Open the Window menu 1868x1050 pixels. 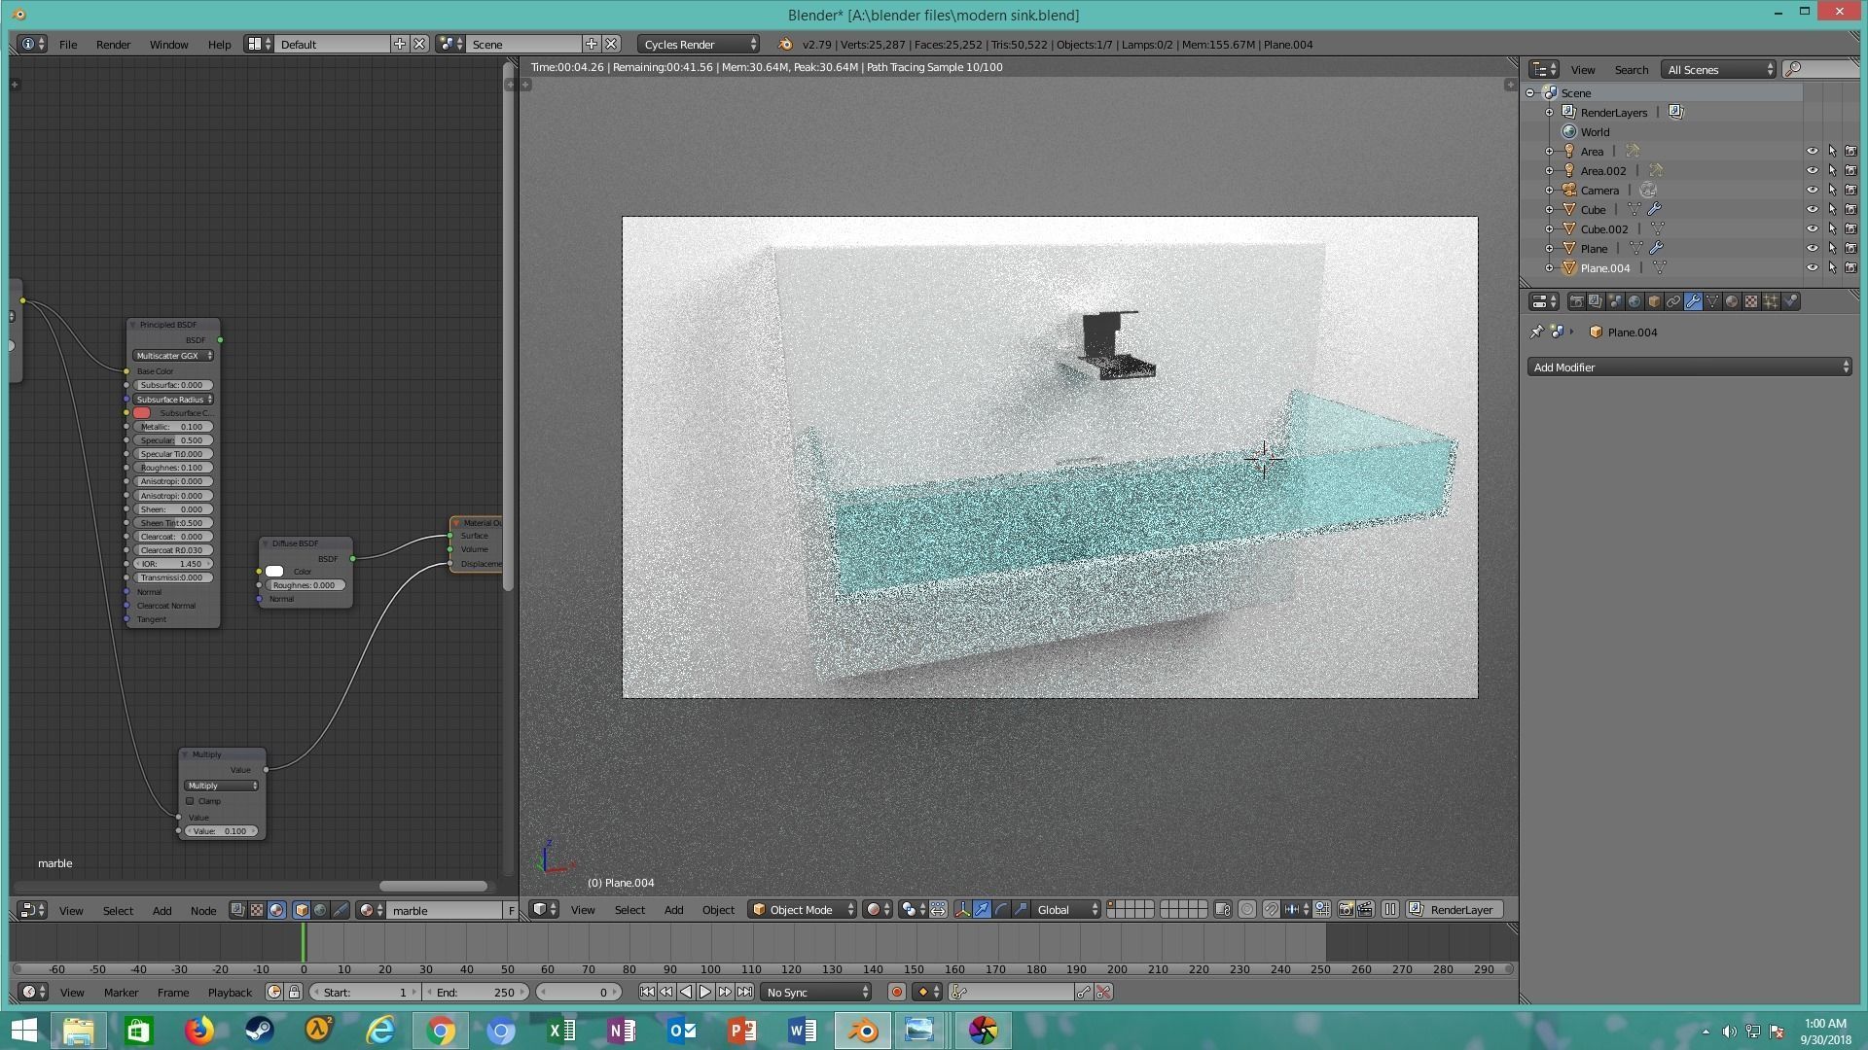(168, 44)
